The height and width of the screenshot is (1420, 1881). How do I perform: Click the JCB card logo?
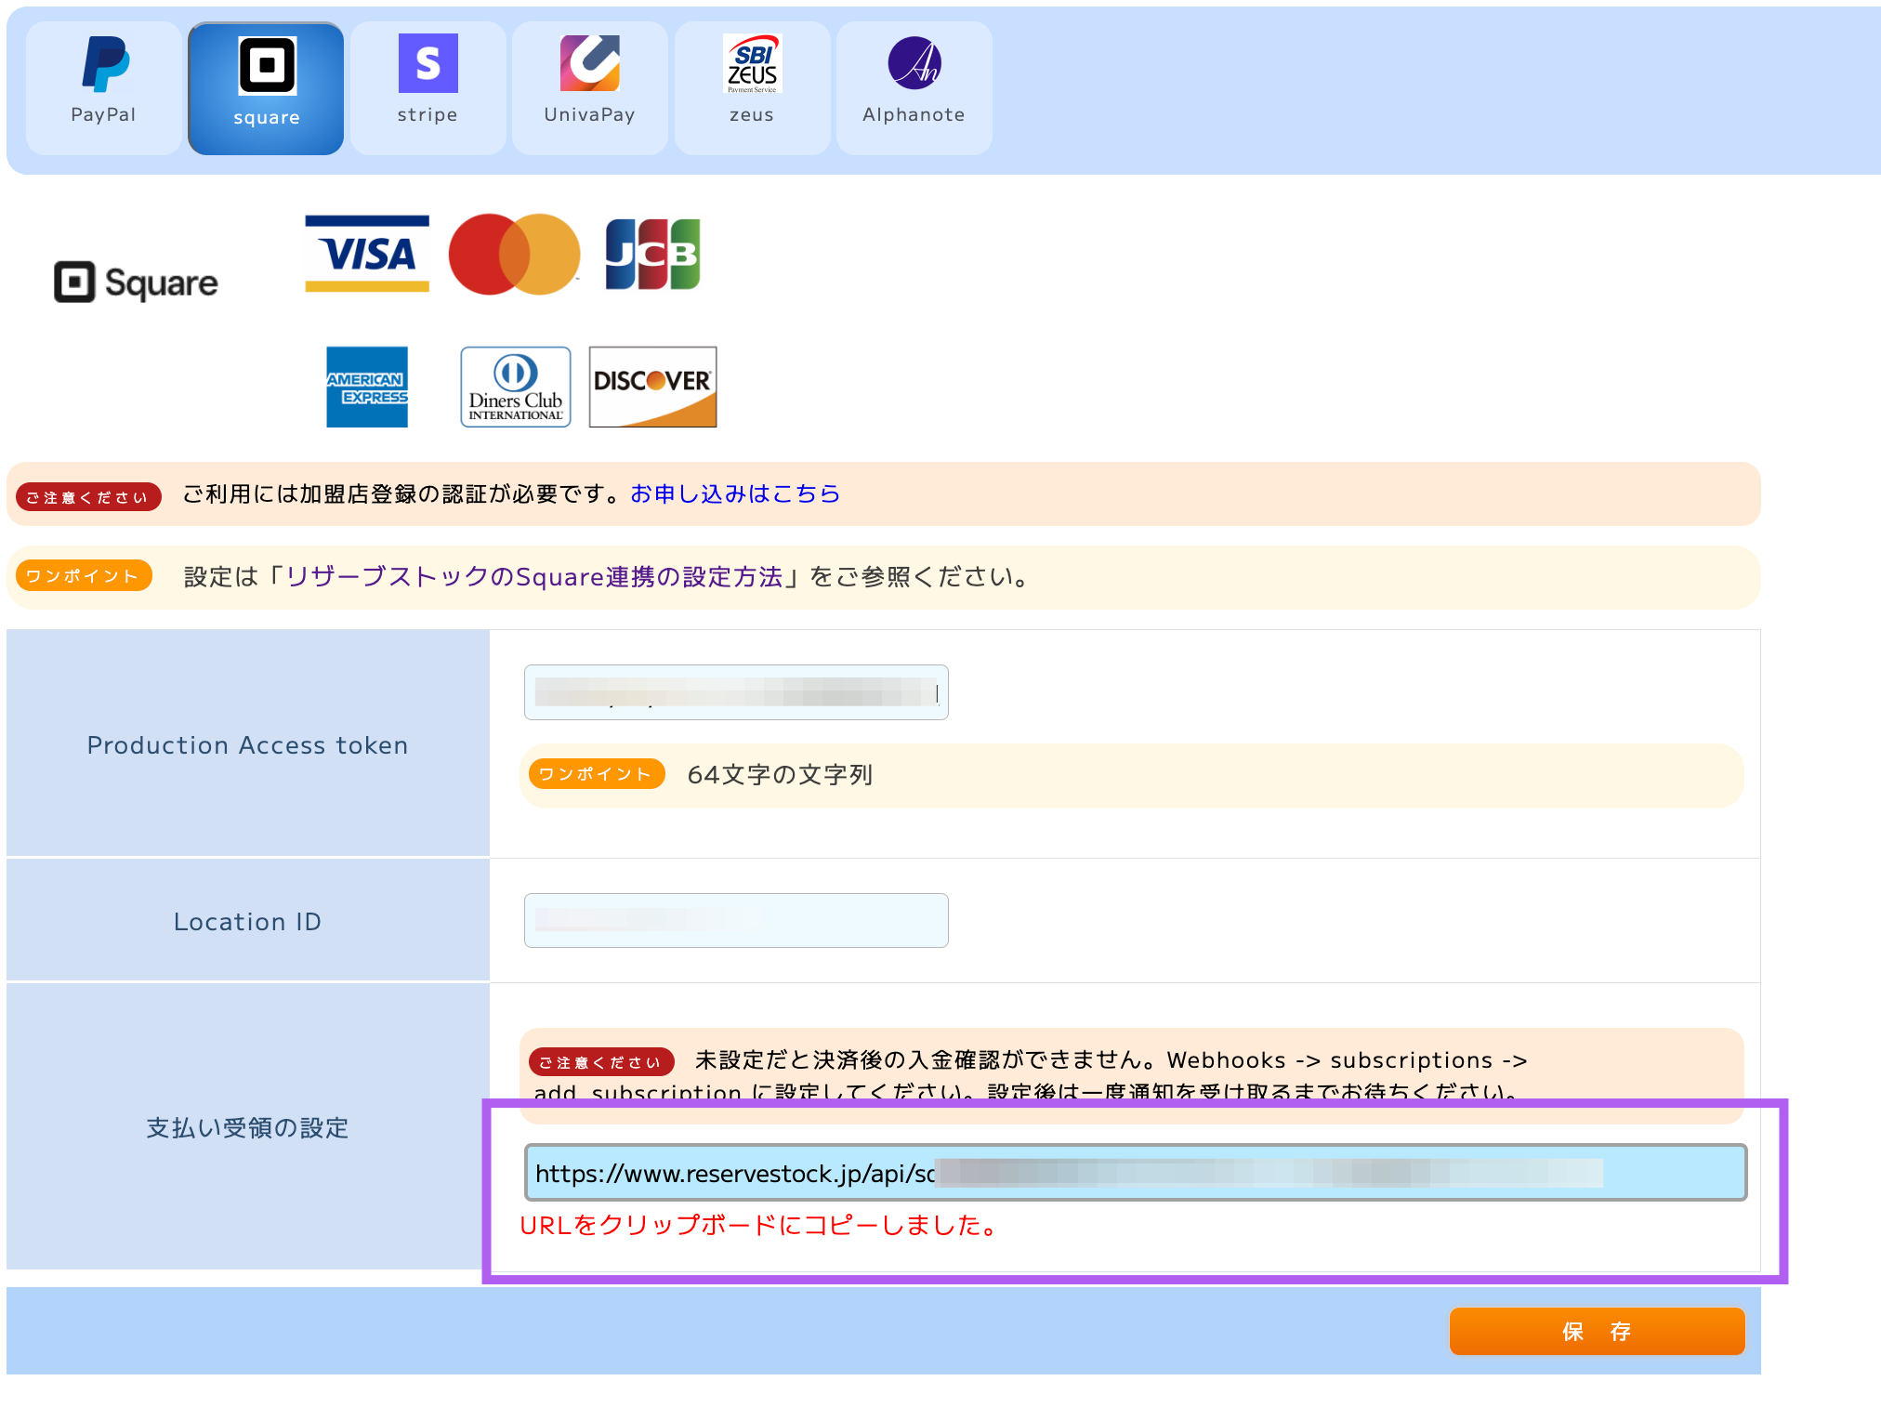[652, 254]
